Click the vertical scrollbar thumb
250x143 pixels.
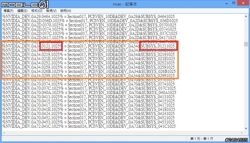pyautogui.click(x=246, y=44)
